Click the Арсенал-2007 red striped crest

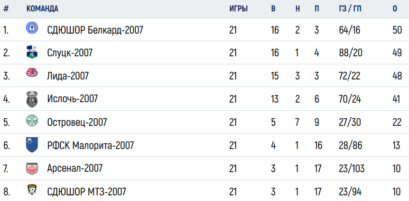coord(32,168)
